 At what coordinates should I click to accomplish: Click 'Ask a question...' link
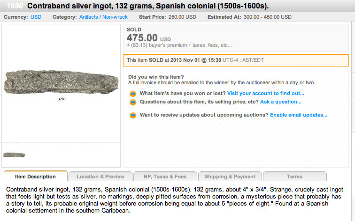point(281,102)
